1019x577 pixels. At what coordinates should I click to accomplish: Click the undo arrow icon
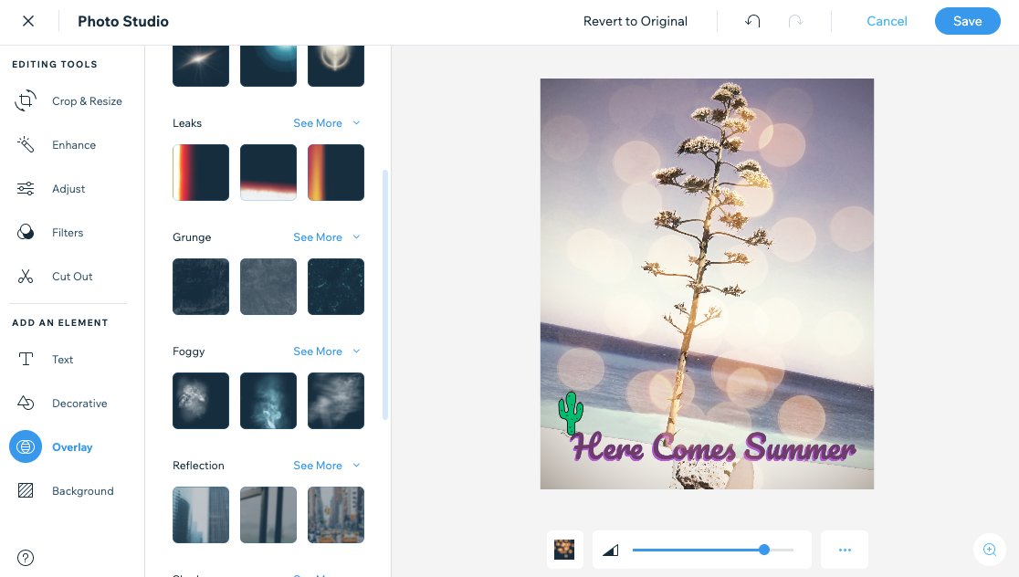[x=752, y=21]
